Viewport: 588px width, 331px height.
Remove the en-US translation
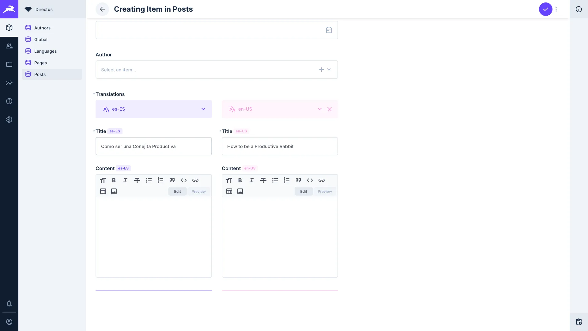(330, 109)
